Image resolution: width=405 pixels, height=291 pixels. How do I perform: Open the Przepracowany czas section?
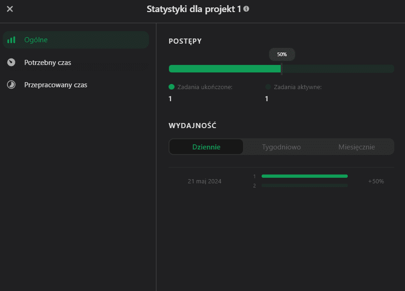pyautogui.click(x=55, y=85)
